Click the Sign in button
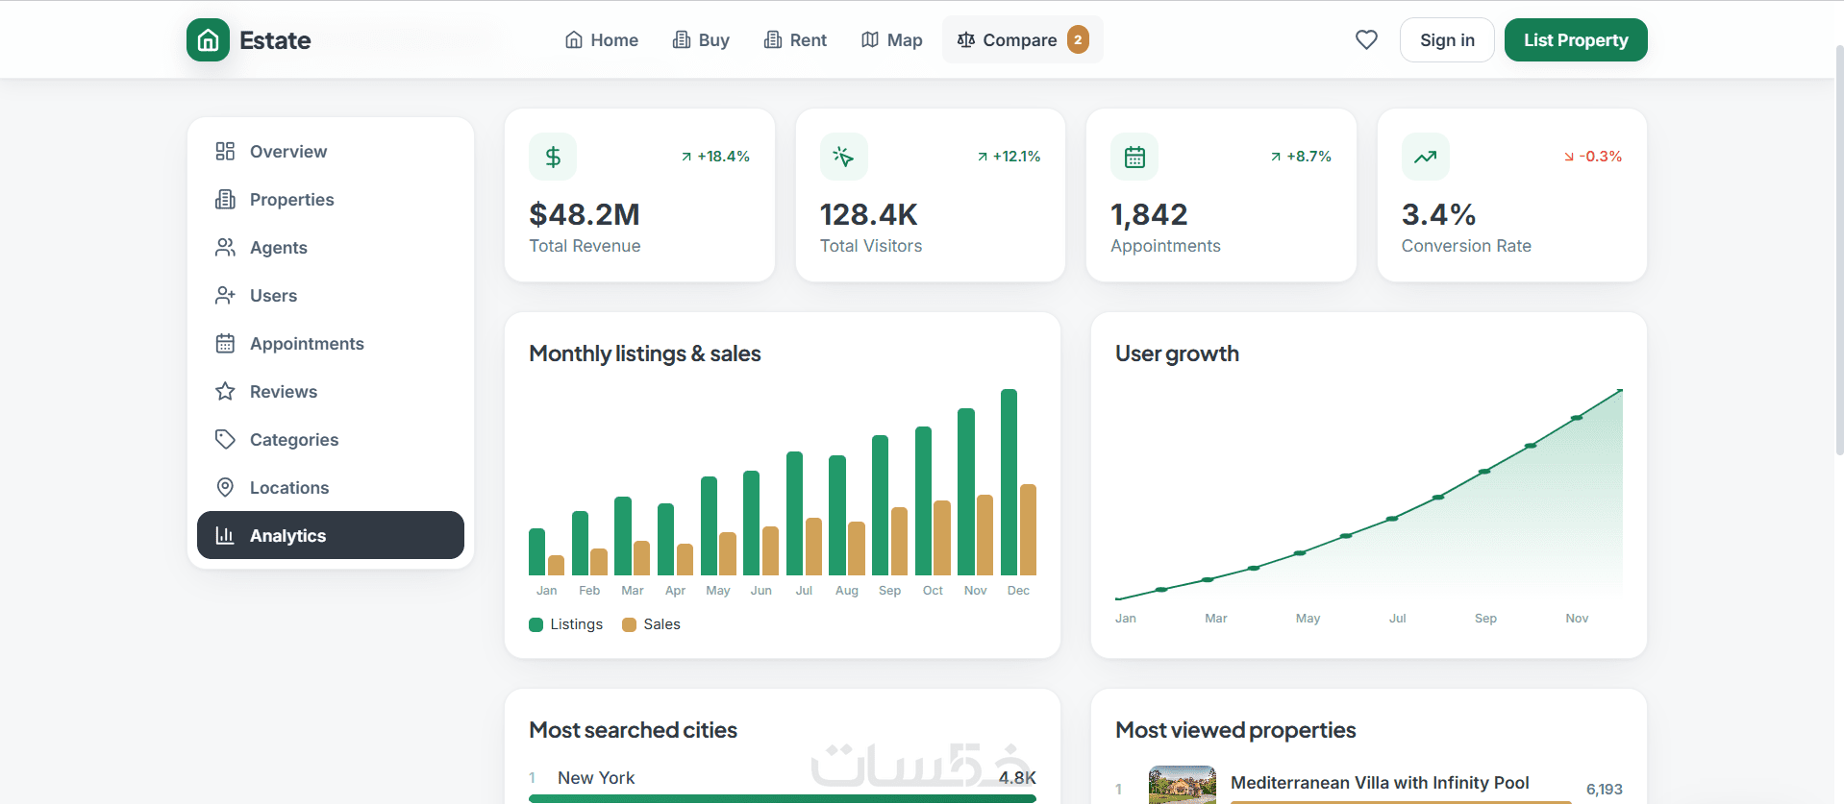The width and height of the screenshot is (1844, 804). (1447, 39)
